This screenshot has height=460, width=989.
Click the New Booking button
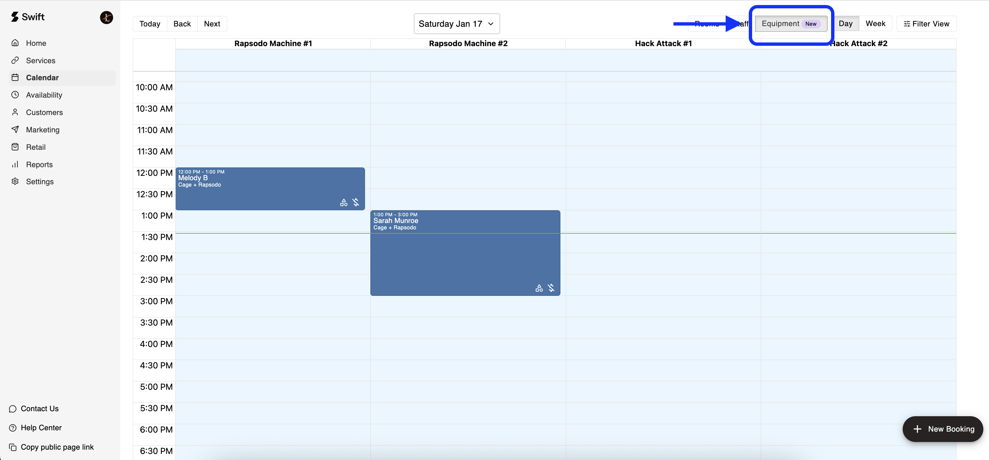coord(942,429)
